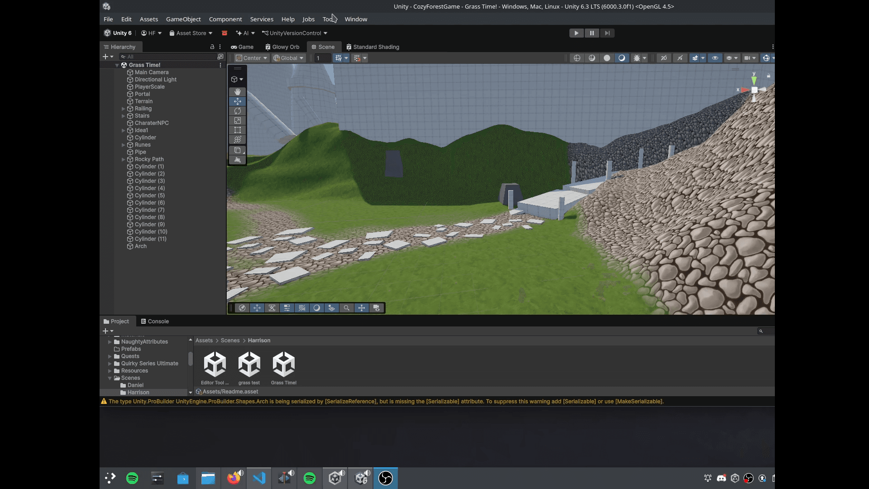The height and width of the screenshot is (489, 869).
Task: Select the Rect transform tool
Action: [x=237, y=130]
